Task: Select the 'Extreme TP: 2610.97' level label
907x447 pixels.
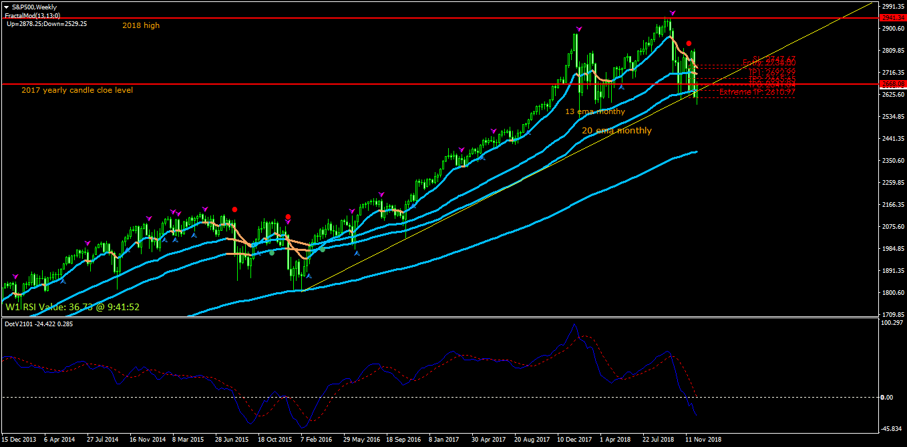Action: coord(757,92)
